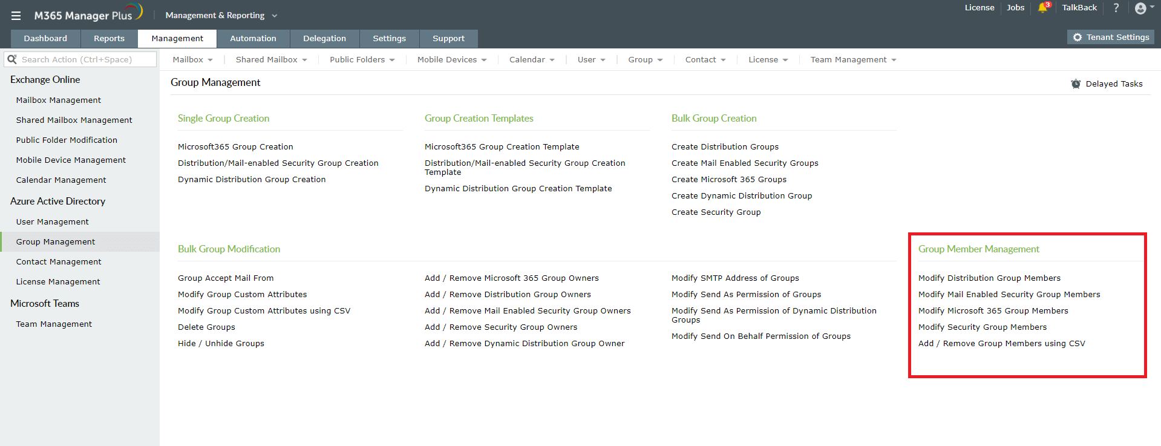Click the M365 Manager Plus logo
1161x446 pixels.
coord(88,13)
